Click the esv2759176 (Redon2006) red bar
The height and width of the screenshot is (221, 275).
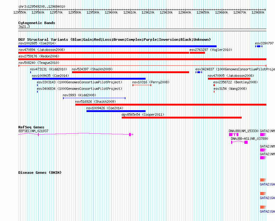point(142,59)
